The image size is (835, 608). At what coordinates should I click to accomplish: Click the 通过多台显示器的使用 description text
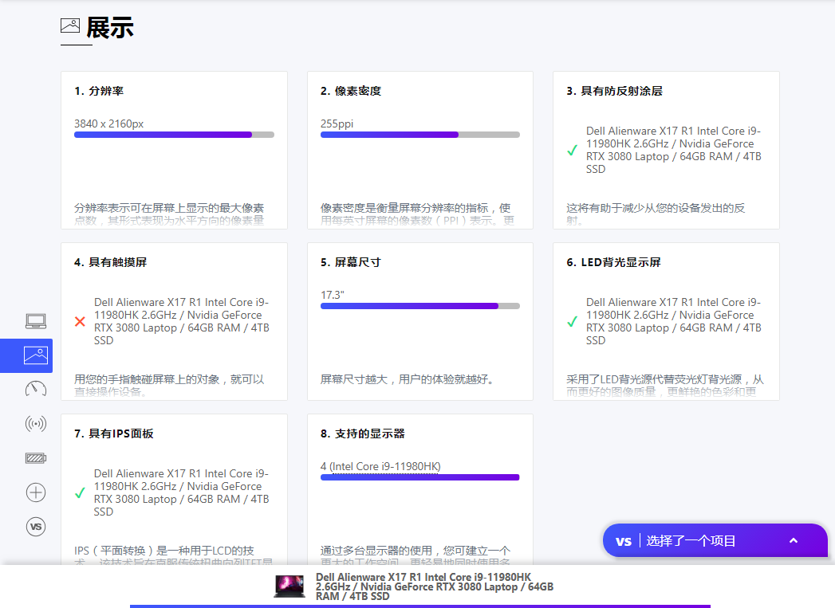[x=416, y=556]
